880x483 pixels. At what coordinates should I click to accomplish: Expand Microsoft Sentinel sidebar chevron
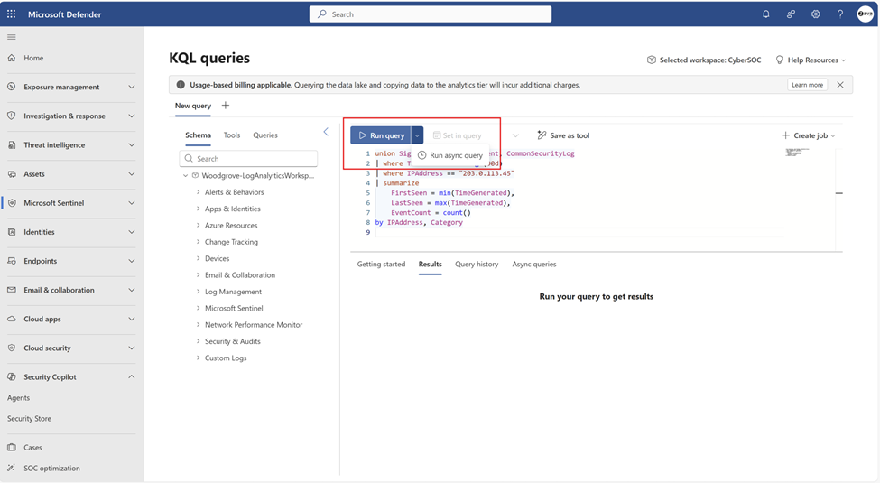[x=132, y=203]
